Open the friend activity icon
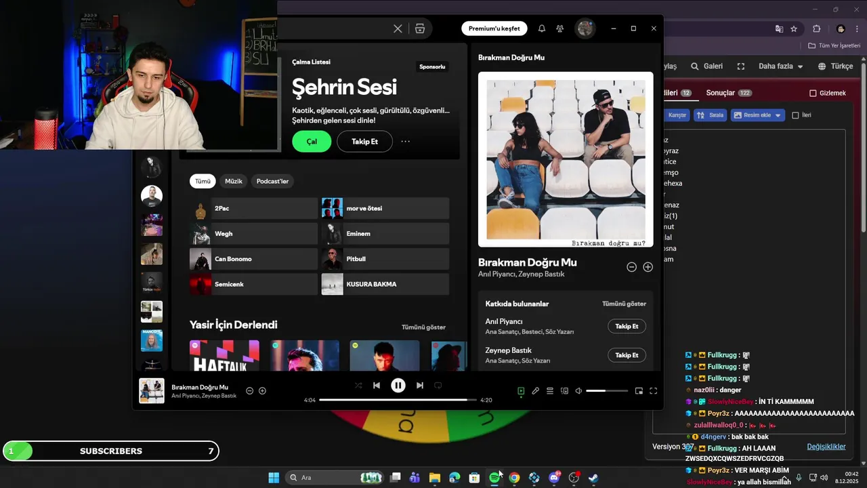Screen dimensions: 867x488 pyautogui.click(x=559, y=28)
